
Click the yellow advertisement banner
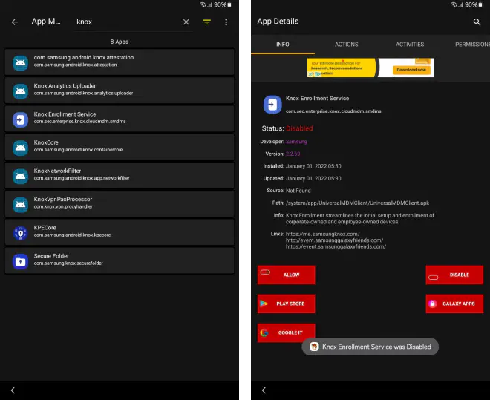pyautogui.click(x=370, y=68)
